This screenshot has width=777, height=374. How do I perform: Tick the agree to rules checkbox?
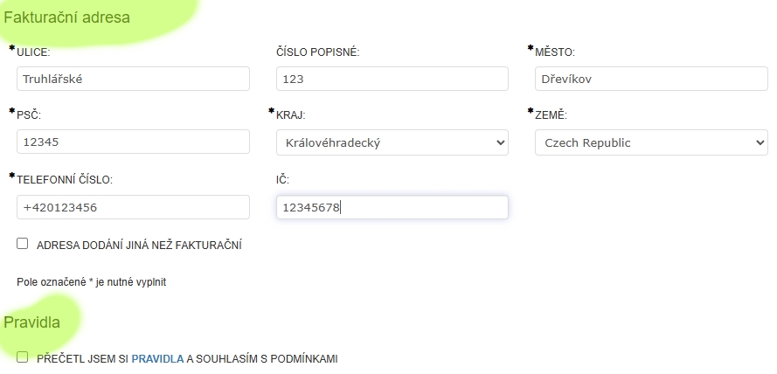coord(23,357)
